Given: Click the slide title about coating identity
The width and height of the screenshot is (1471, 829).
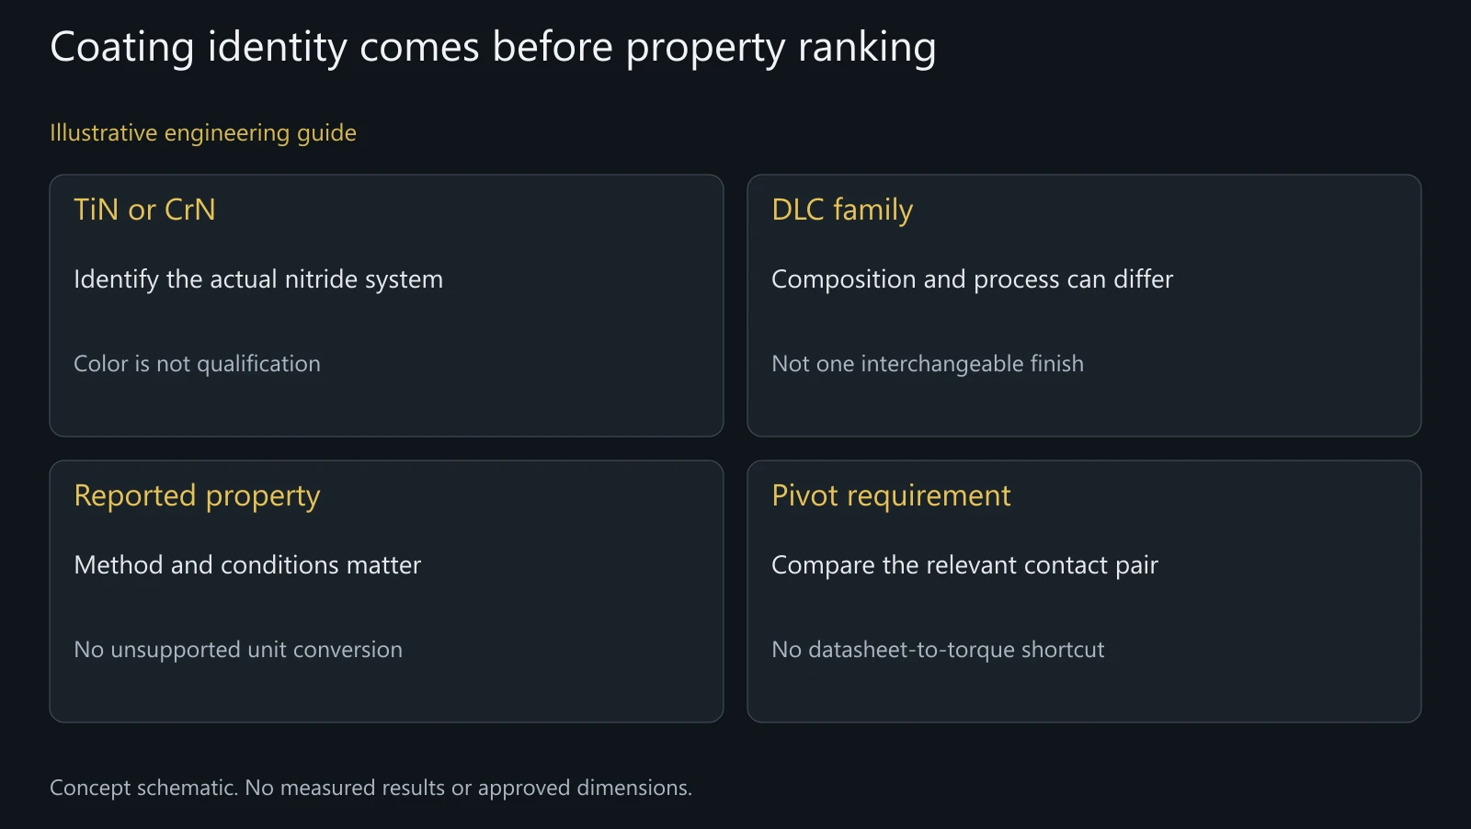Looking at the screenshot, I should (x=493, y=48).
